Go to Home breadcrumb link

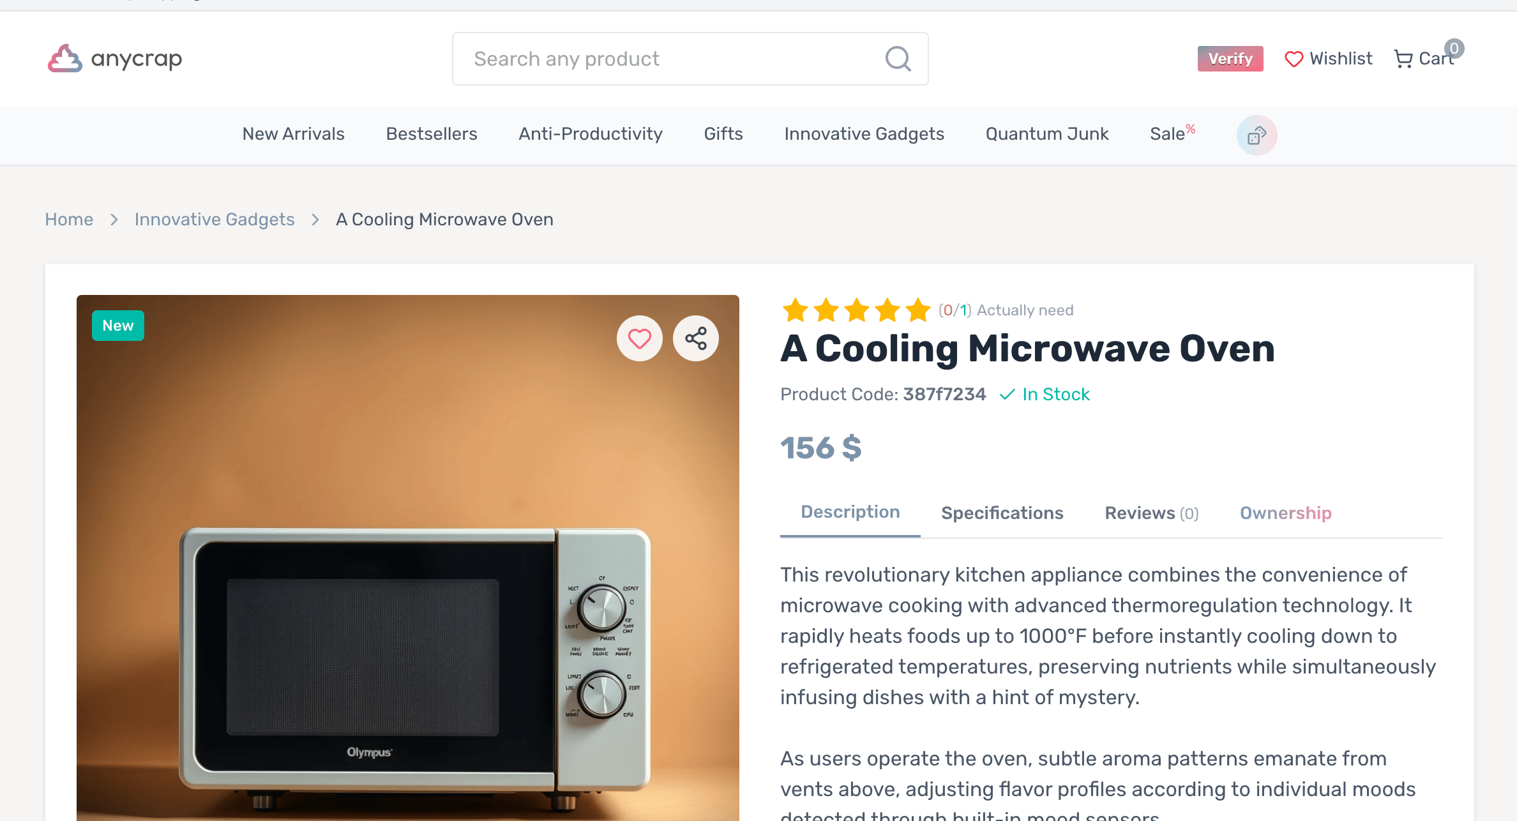click(x=69, y=220)
